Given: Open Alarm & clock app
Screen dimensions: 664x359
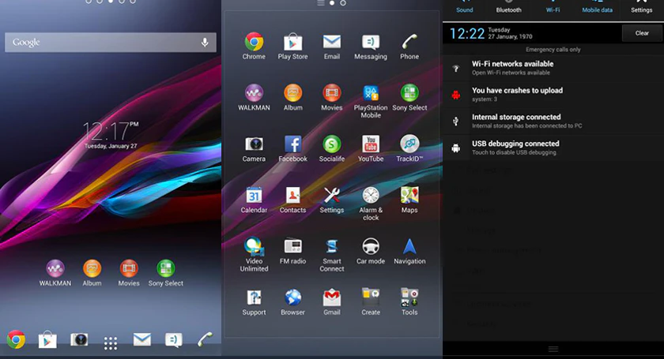Looking at the screenshot, I should [x=371, y=203].
